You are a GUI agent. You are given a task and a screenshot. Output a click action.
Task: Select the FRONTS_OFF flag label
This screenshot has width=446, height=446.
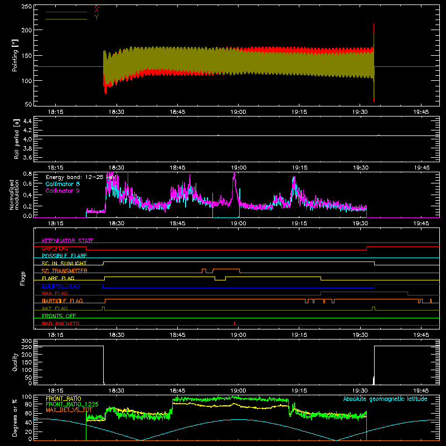(x=59, y=316)
